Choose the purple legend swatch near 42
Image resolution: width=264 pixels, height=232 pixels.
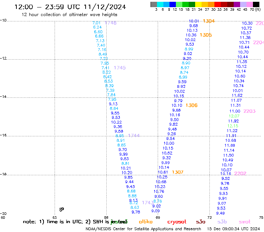coord(237,4)
